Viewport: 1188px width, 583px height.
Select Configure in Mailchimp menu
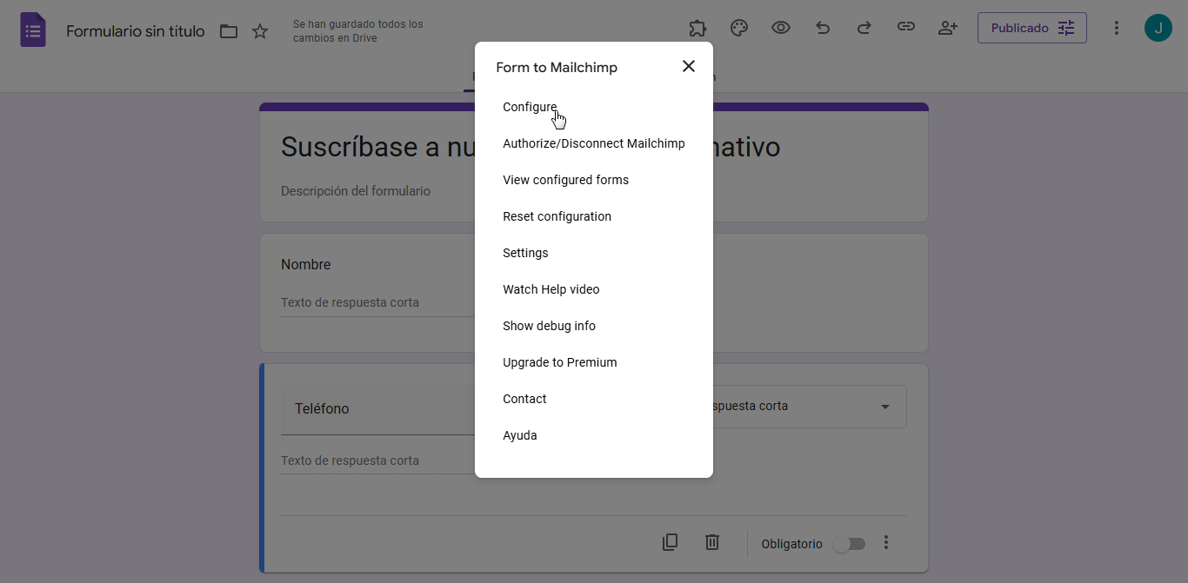click(530, 107)
